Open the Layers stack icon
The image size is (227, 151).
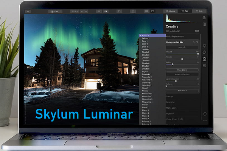204,18
